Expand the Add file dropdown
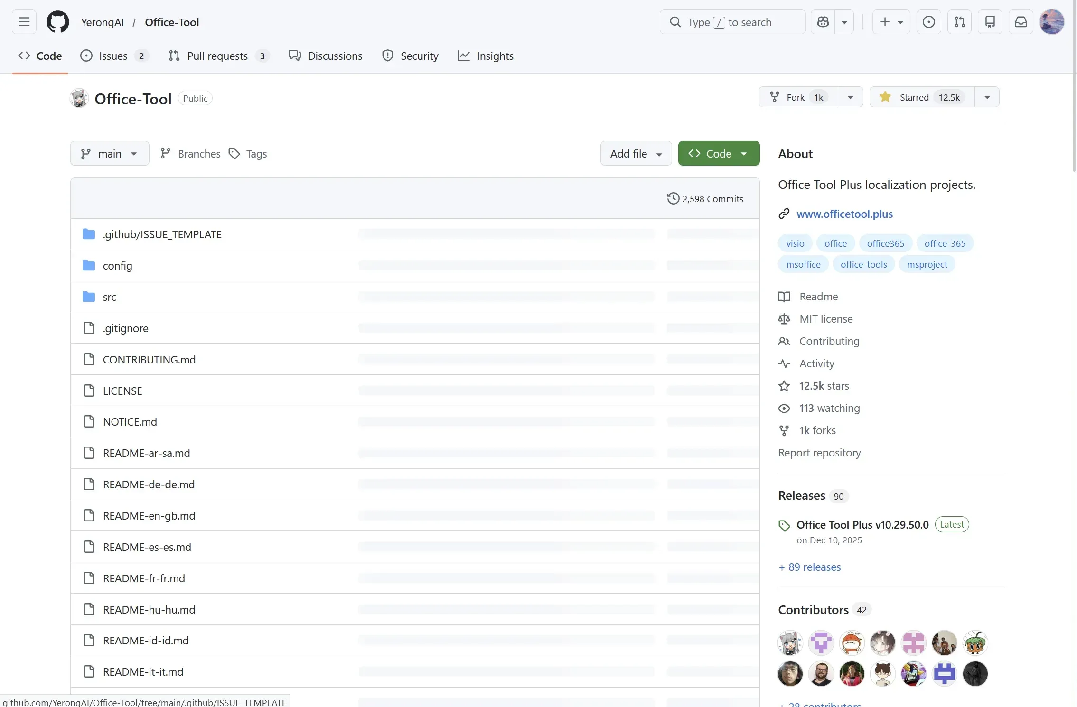The image size is (1077, 707). click(636, 153)
